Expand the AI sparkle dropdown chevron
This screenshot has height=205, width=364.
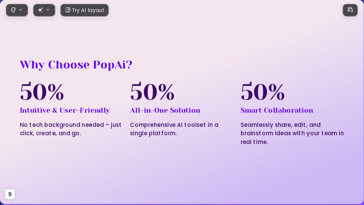48,10
